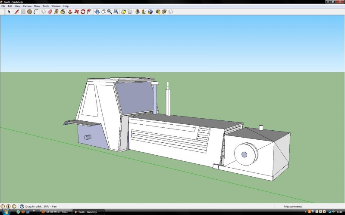Select the Orbit camera tool
This screenshot has width=345, height=215.
[97, 12]
